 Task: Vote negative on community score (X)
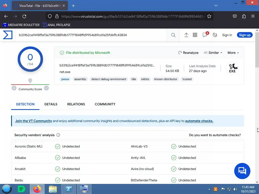coord(14,88)
